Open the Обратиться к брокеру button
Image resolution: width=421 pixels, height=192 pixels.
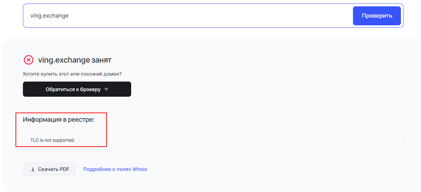77,89
